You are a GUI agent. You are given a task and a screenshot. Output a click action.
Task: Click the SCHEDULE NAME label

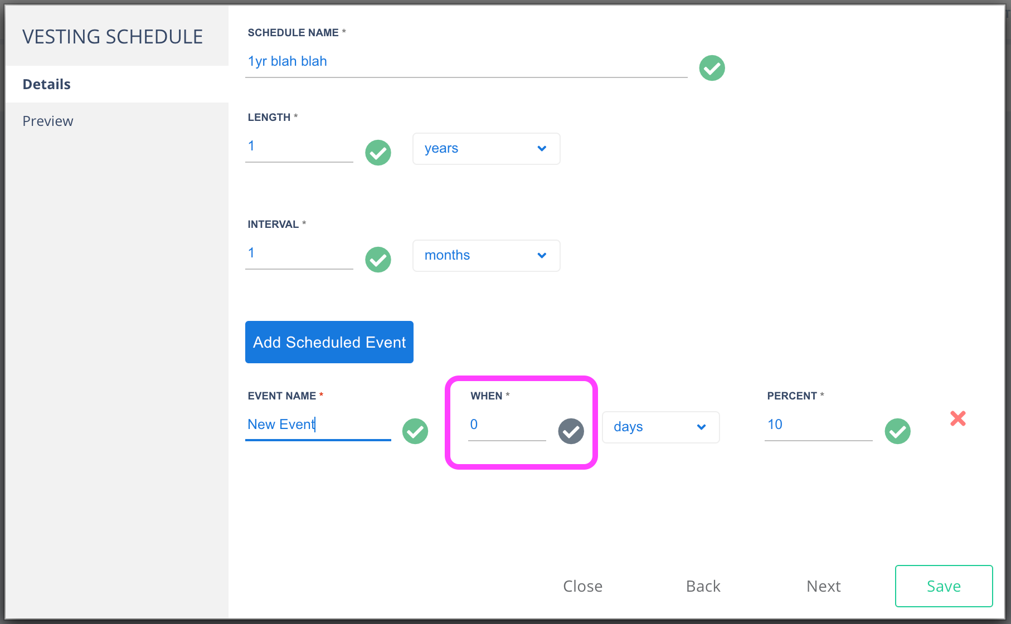tap(293, 33)
